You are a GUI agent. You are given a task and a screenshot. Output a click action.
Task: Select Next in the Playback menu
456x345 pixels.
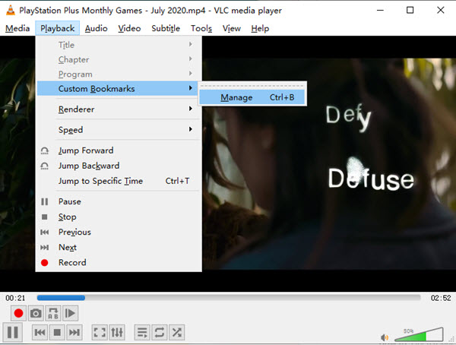pos(119,247)
